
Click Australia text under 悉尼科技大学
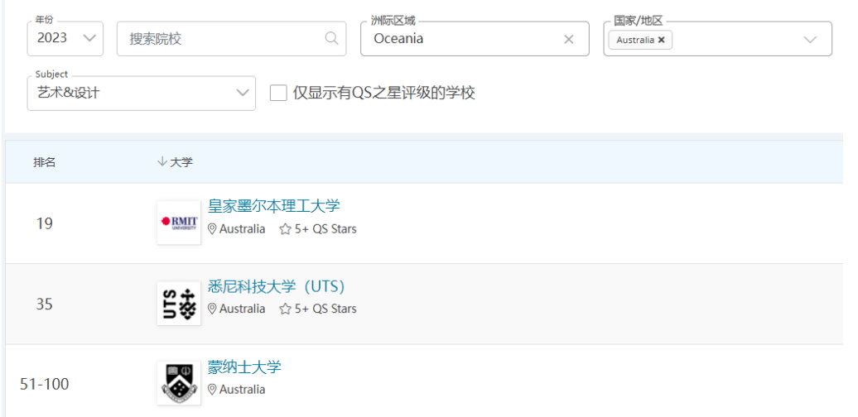(243, 309)
